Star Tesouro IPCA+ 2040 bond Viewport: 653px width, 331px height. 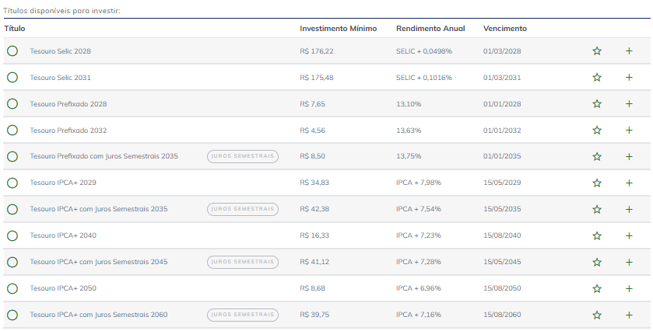(x=597, y=236)
